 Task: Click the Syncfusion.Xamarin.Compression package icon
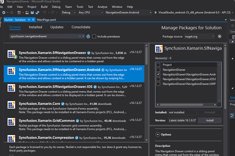(11, 138)
